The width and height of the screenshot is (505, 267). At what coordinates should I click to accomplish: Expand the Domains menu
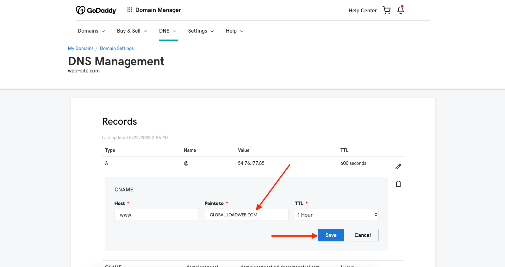(91, 31)
